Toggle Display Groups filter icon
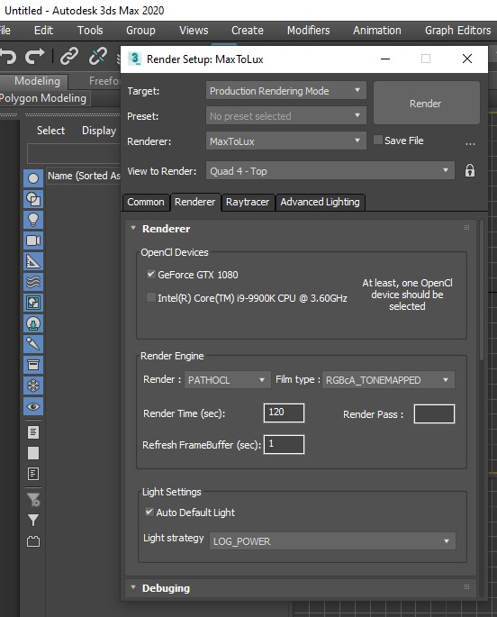Image resolution: width=497 pixels, height=617 pixels. (x=33, y=303)
